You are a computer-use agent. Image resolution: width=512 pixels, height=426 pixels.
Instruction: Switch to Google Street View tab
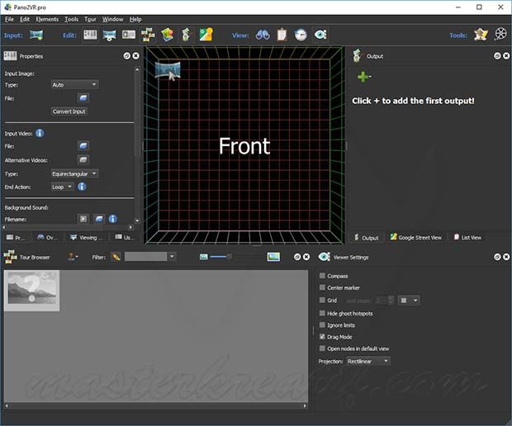click(415, 238)
